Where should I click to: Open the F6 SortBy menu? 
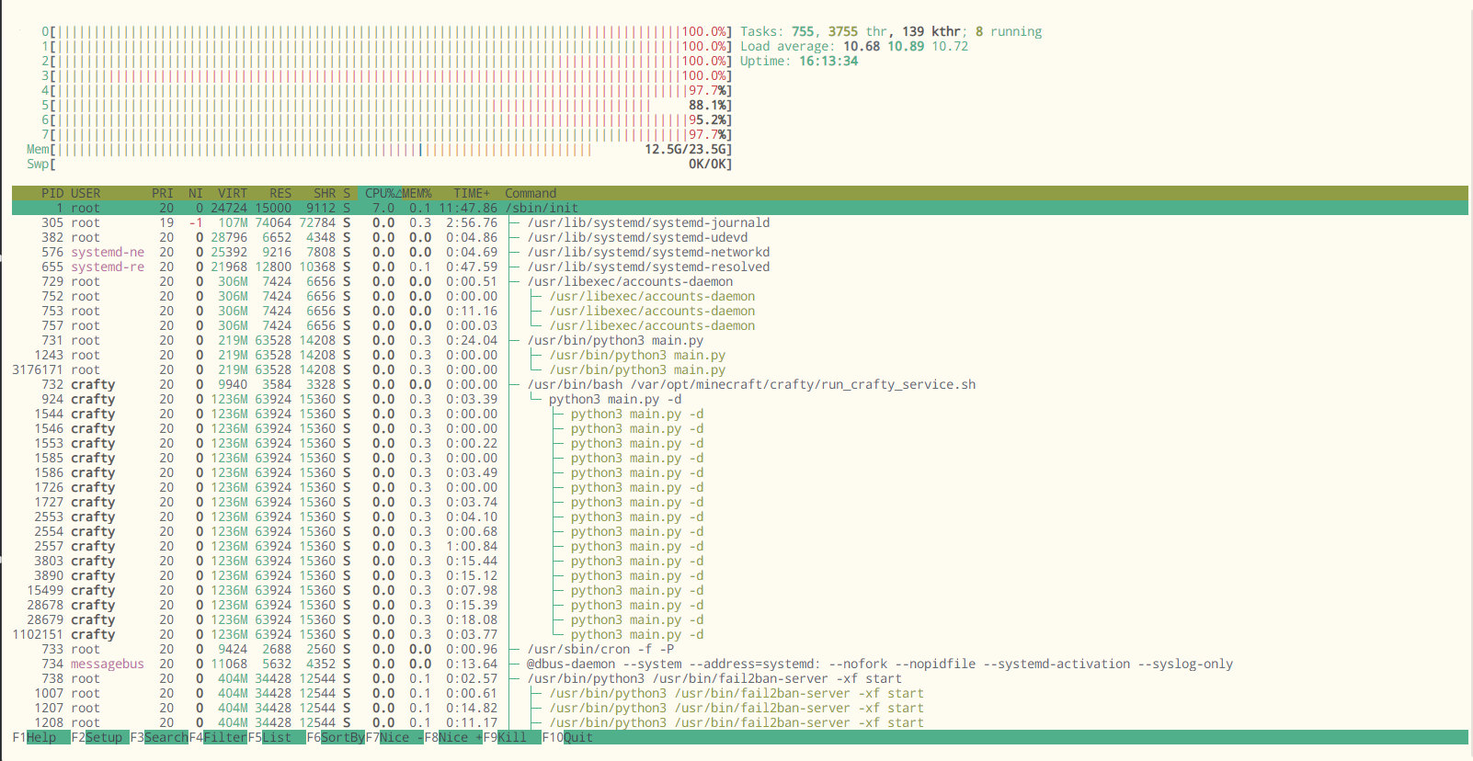336,737
